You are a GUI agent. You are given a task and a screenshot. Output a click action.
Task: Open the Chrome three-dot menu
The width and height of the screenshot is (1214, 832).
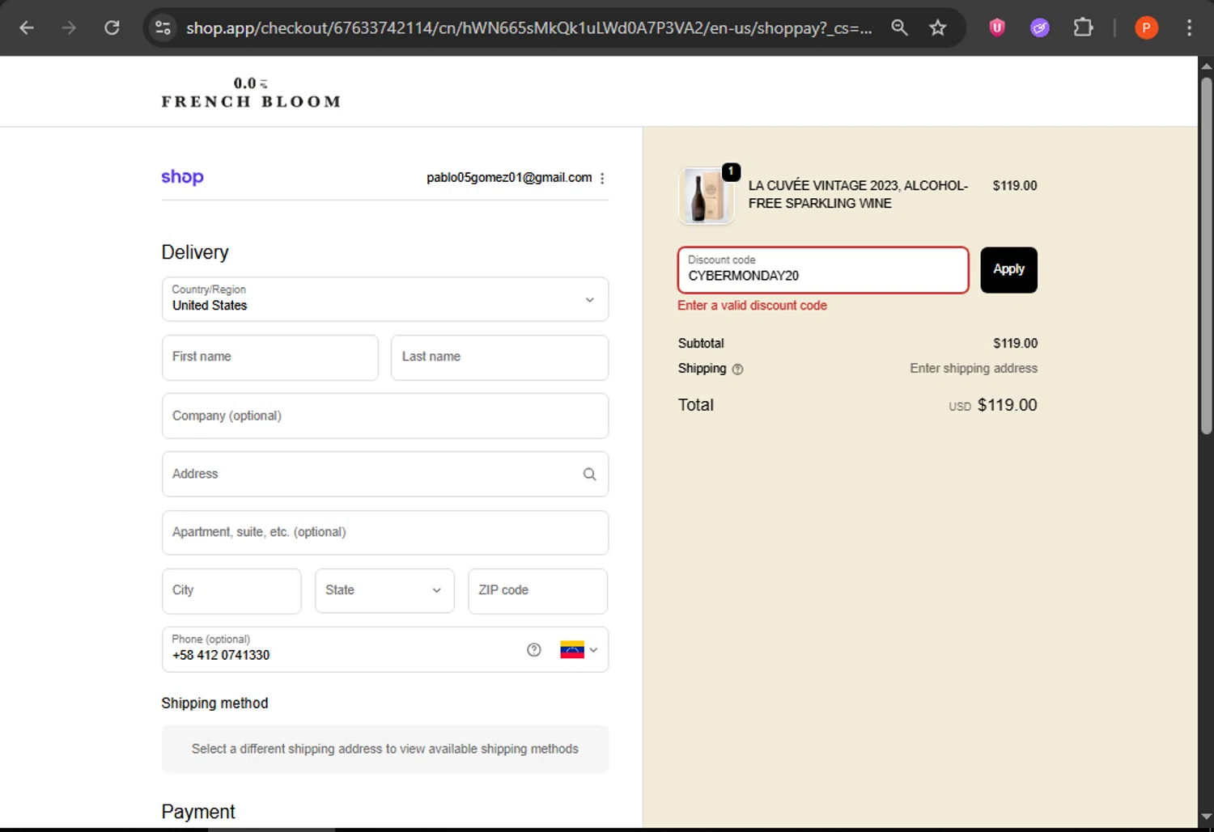point(1189,28)
